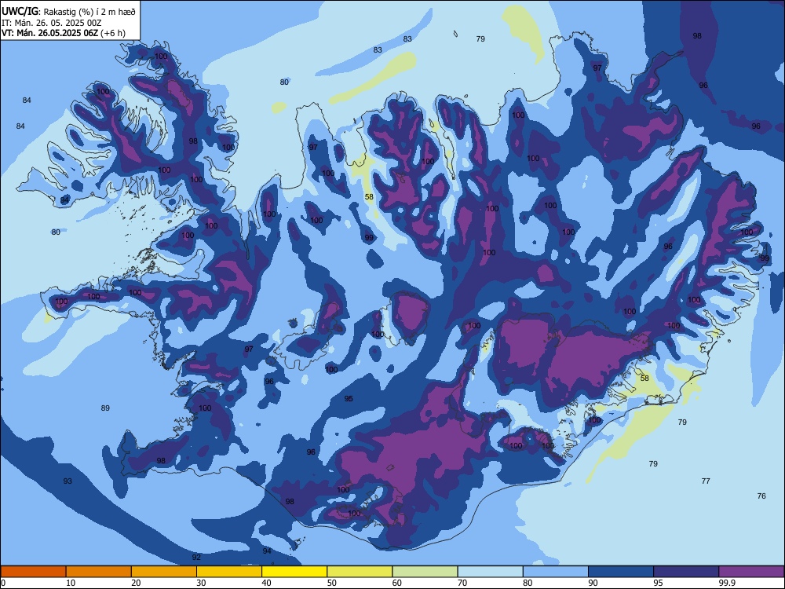This screenshot has height=589, width=785.
Task: Click the '40' legend scale label
Action: [266, 583]
